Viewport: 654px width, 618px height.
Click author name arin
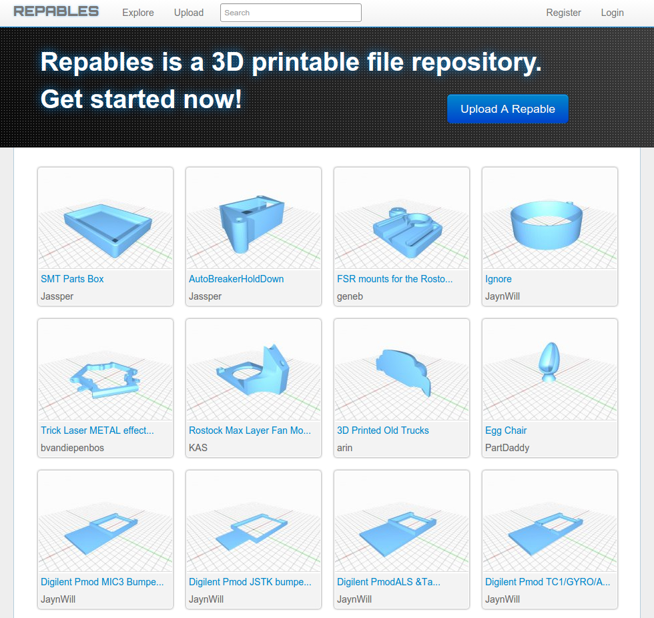tap(344, 448)
